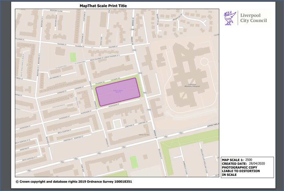
Task: Click the 'KIMBERLEY CLOSE' street label
Action: pos(185,168)
